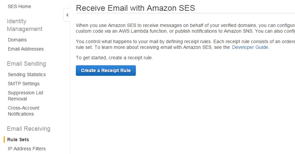Click the Email Receiving section heading
This screenshot has width=295, height=154.
click(28, 129)
